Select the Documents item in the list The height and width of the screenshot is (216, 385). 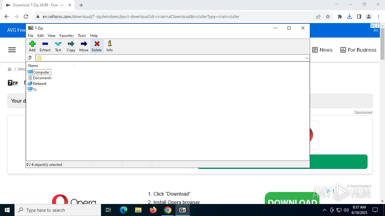pos(39,78)
